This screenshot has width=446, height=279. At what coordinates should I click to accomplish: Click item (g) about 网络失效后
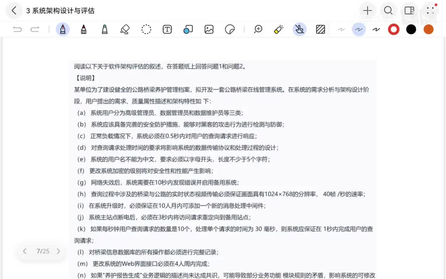158,183
